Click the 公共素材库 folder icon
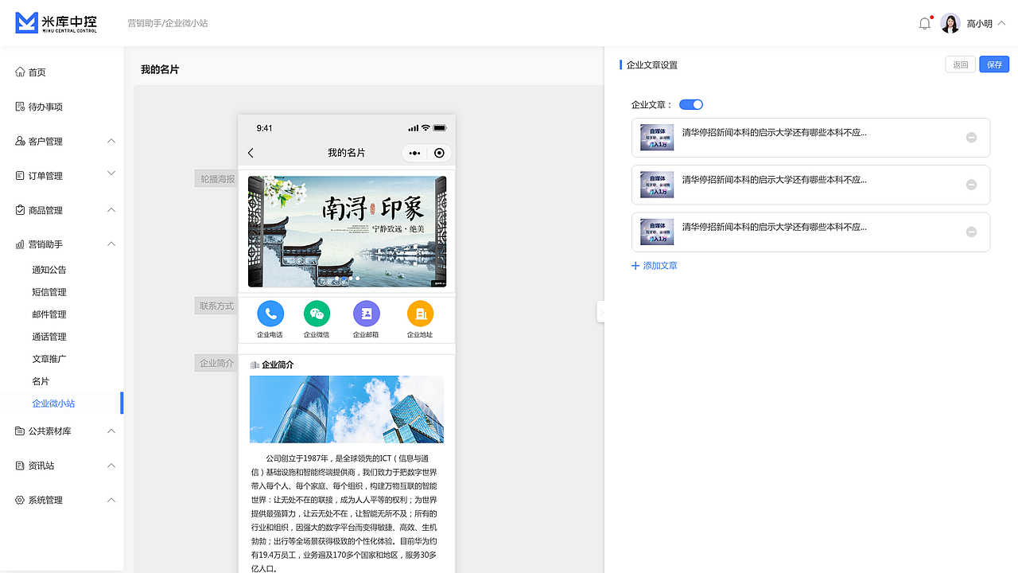 click(x=20, y=431)
